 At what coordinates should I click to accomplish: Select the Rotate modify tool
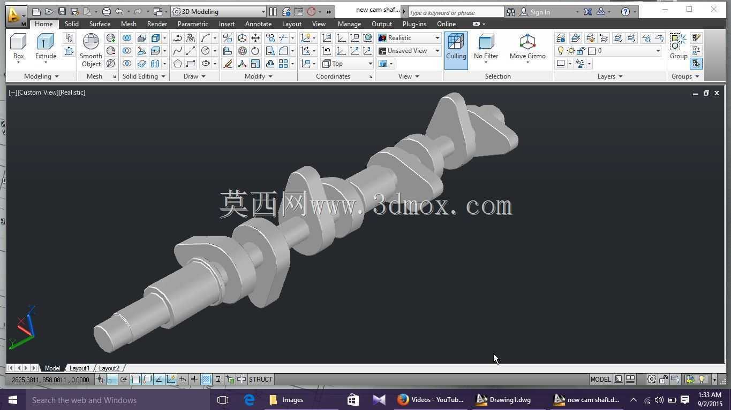(x=255, y=51)
